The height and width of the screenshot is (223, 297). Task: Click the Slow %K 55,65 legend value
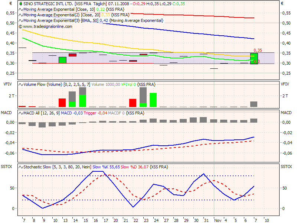106,167
